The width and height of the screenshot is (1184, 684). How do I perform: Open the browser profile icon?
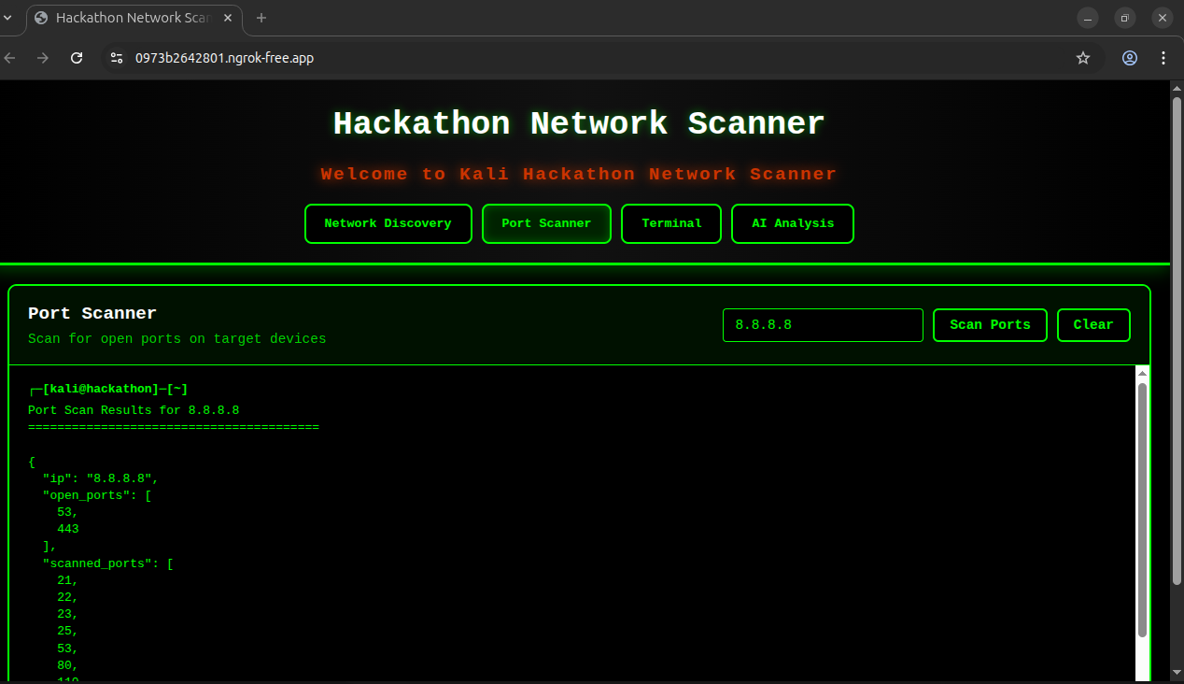point(1130,58)
